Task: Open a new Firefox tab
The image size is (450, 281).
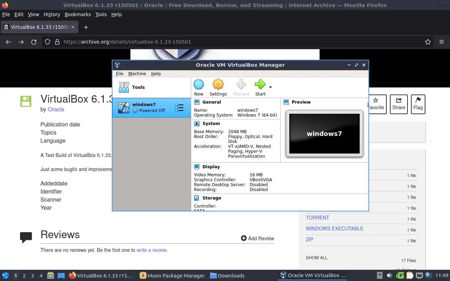Action: 86,27
